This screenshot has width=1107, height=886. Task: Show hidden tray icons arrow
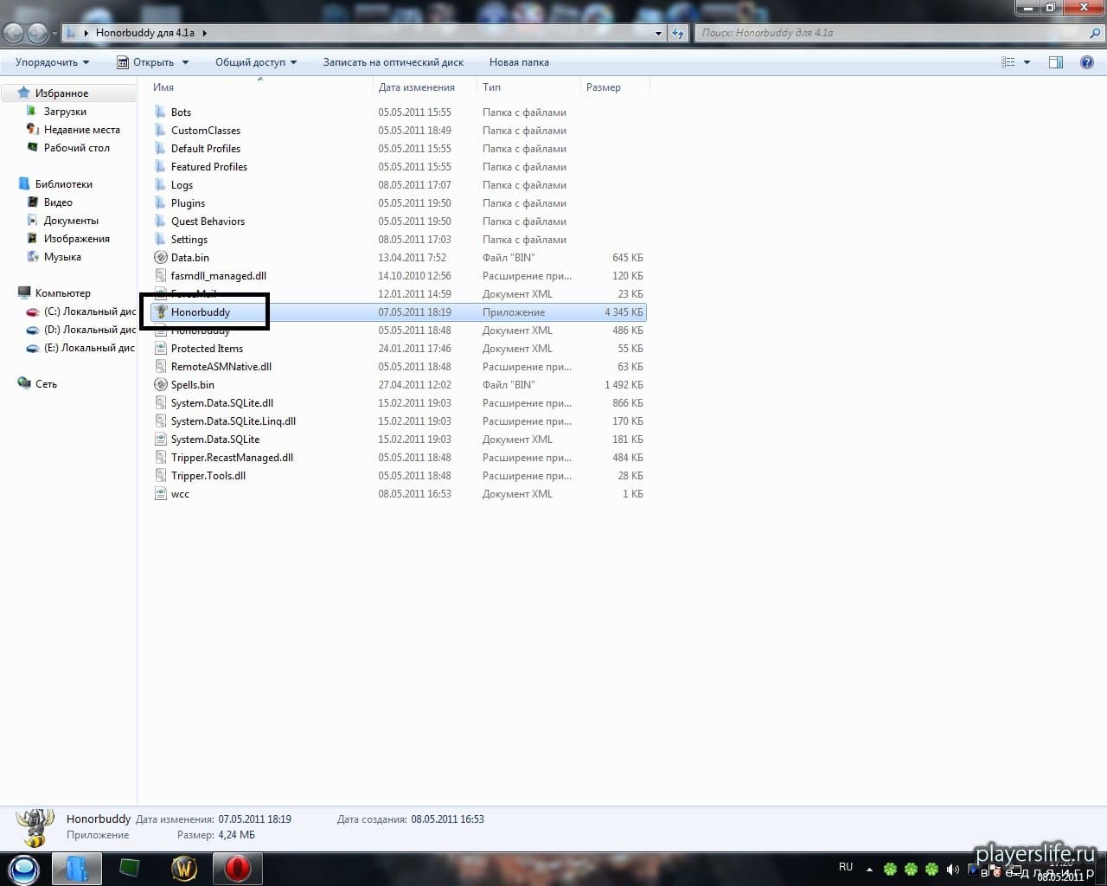(869, 869)
